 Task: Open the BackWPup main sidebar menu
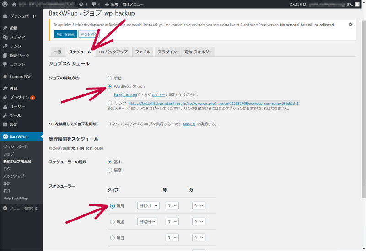(x=22, y=136)
